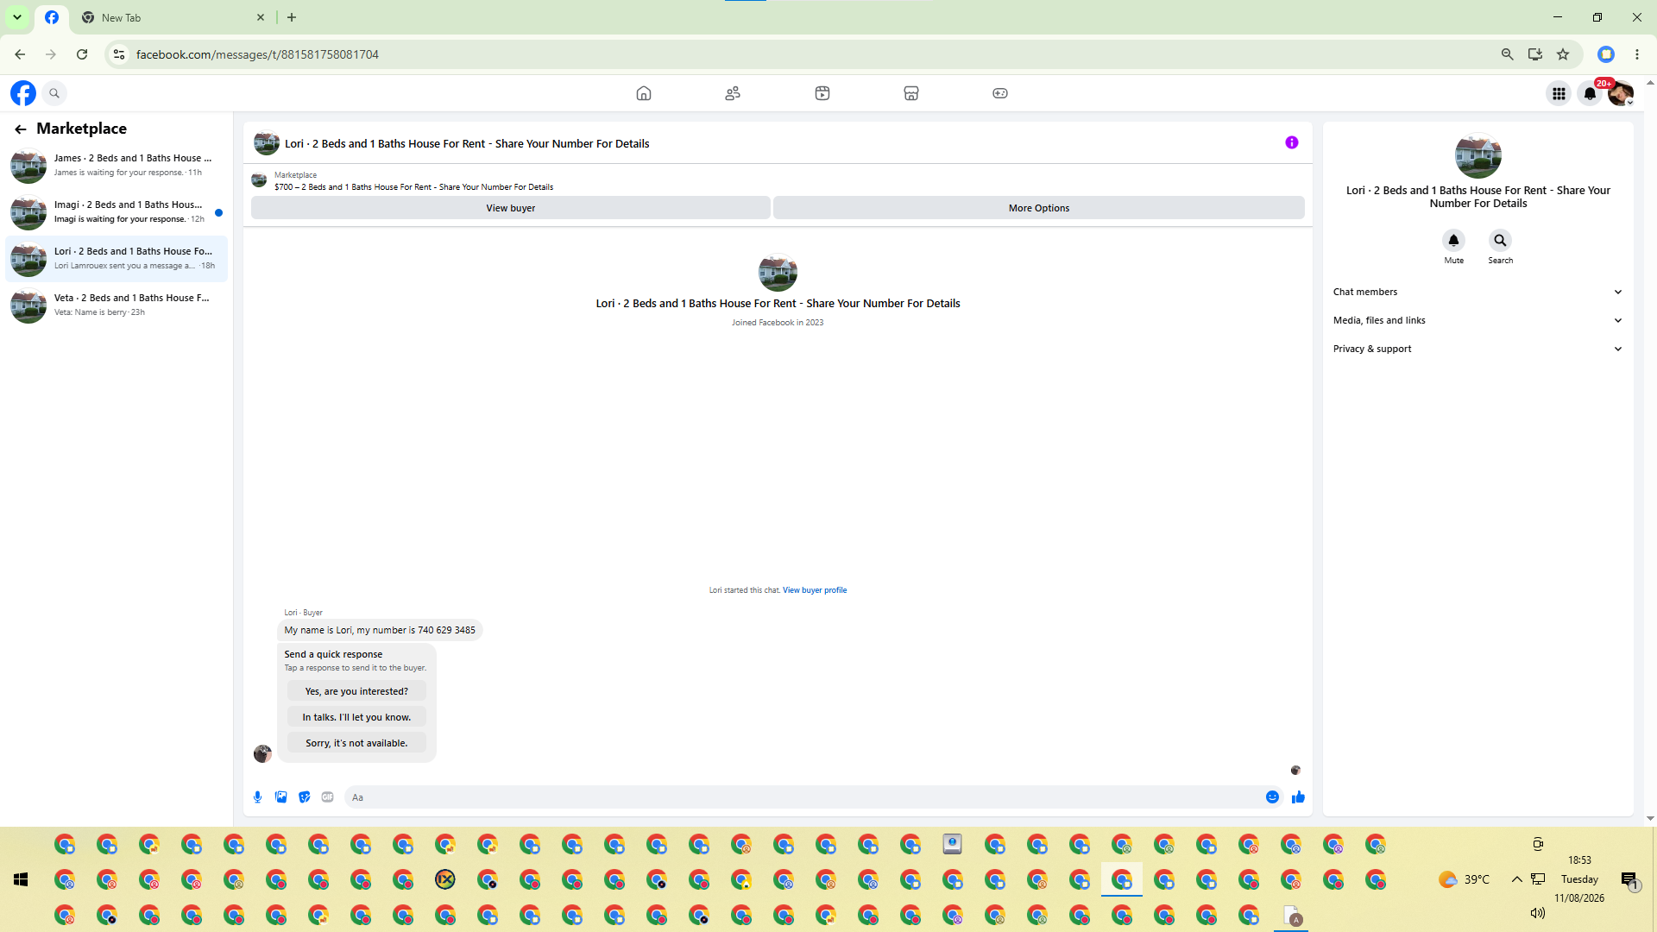Open the Video (Reels) icon in navigation

coord(822,93)
